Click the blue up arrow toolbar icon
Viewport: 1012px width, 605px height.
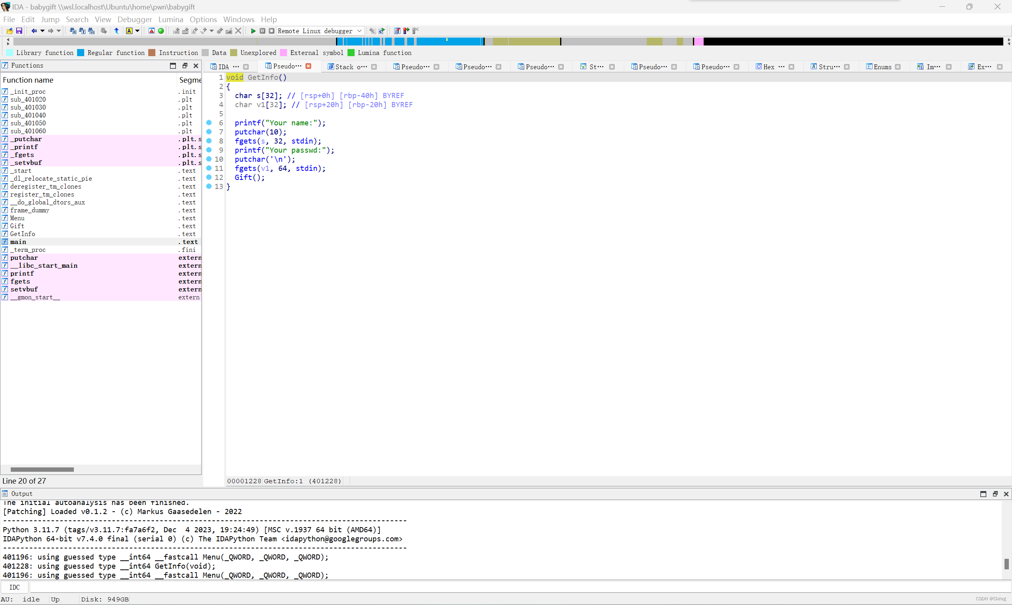point(117,31)
